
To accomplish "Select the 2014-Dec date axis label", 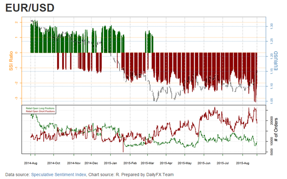I will tap(91, 163).
